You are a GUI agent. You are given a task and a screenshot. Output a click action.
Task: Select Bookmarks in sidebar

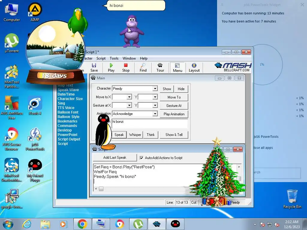pos(67,121)
